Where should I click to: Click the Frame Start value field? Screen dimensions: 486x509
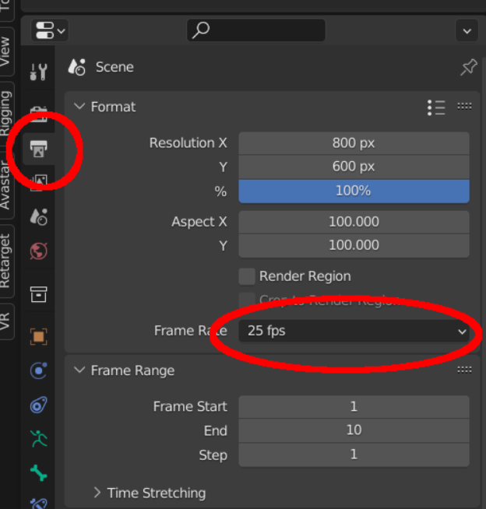pyautogui.click(x=354, y=406)
